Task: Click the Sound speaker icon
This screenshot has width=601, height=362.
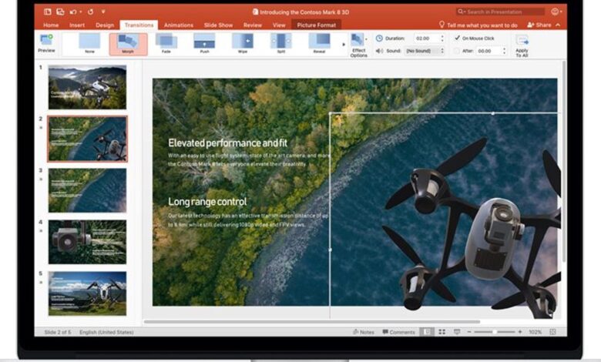Action: pos(379,51)
